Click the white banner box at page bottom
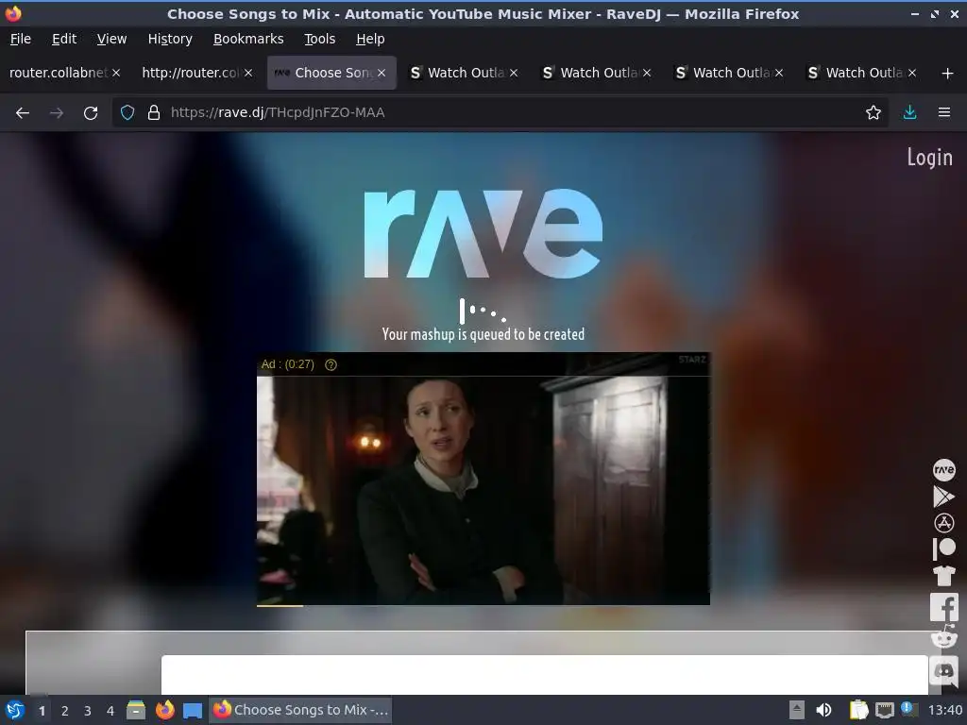The height and width of the screenshot is (725, 967). (545, 674)
